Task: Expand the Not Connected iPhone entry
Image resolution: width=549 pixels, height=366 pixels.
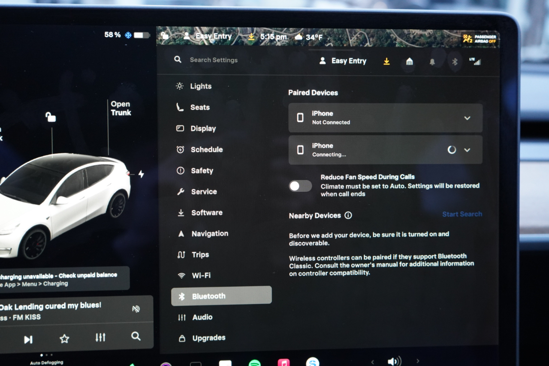Action: (x=467, y=118)
